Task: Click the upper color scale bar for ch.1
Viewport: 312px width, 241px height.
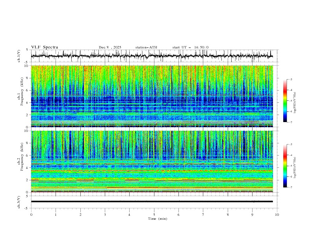Action: click(285, 101)
